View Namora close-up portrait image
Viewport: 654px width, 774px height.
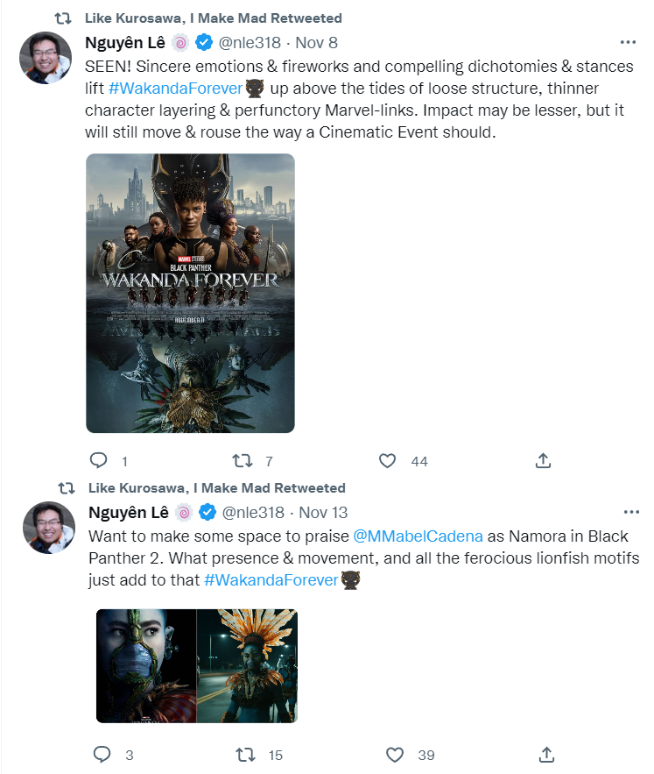[x=146, y=666]
